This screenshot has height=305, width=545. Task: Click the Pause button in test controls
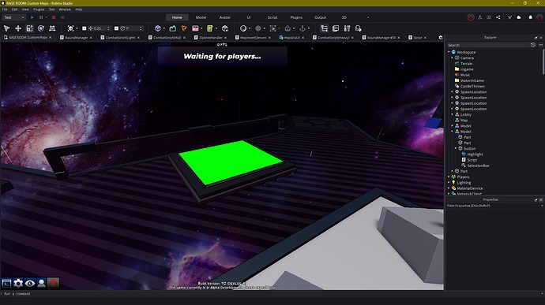point(41,17)
